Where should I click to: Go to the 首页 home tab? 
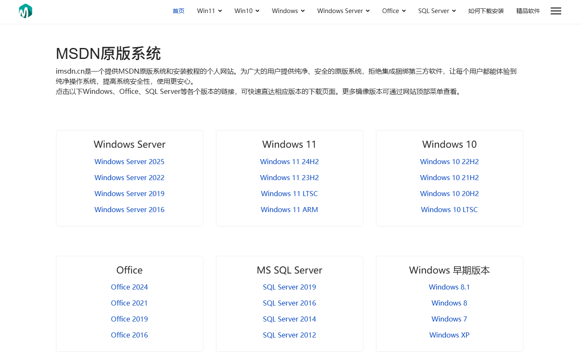coord(179,11)
